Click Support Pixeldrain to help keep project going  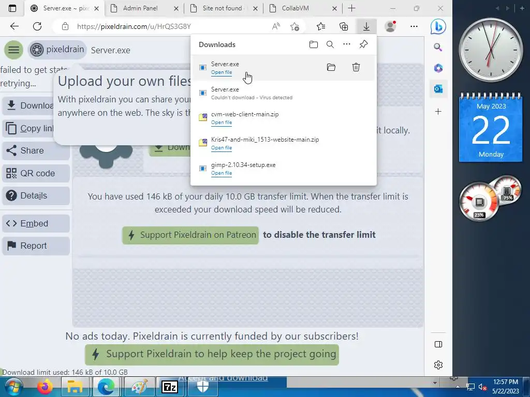pos(212,355)
